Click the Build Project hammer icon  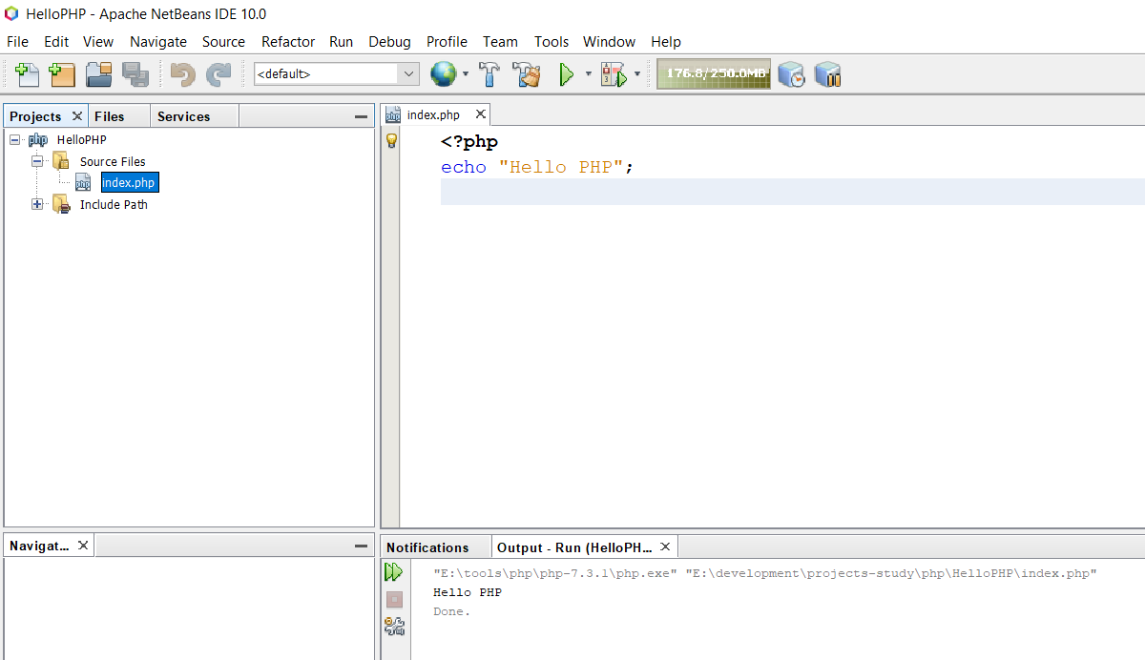click(489, 73)
